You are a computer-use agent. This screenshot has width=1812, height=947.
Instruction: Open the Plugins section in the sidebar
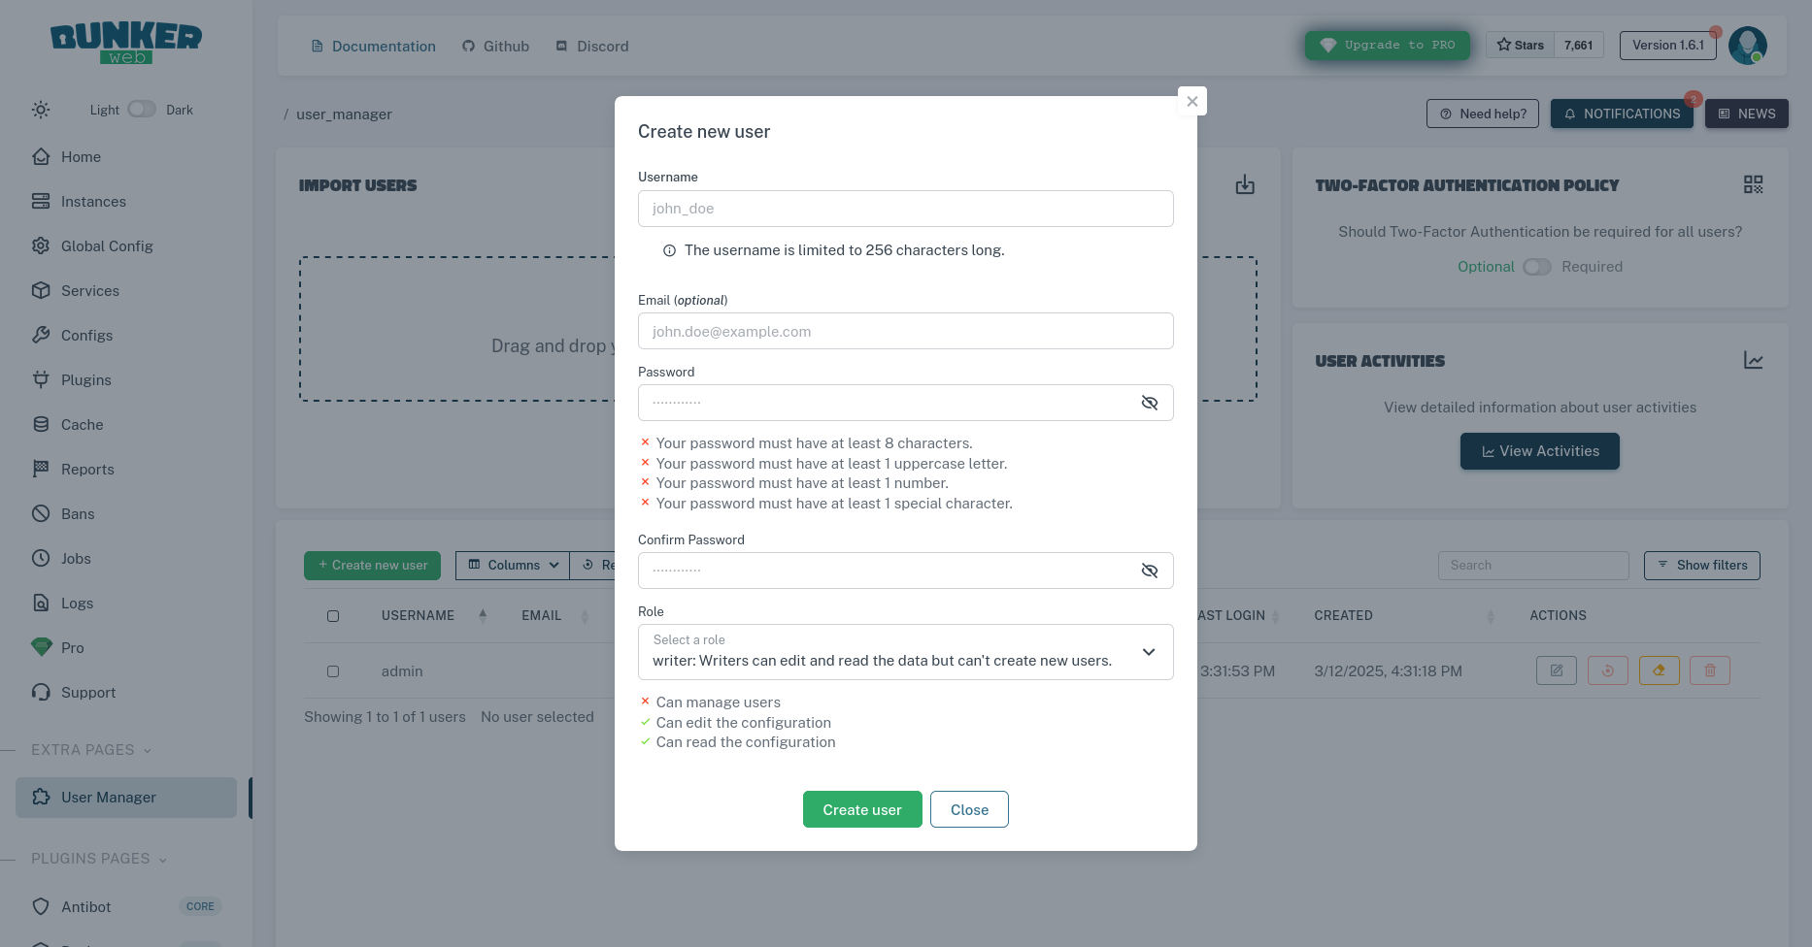[85, 379]
